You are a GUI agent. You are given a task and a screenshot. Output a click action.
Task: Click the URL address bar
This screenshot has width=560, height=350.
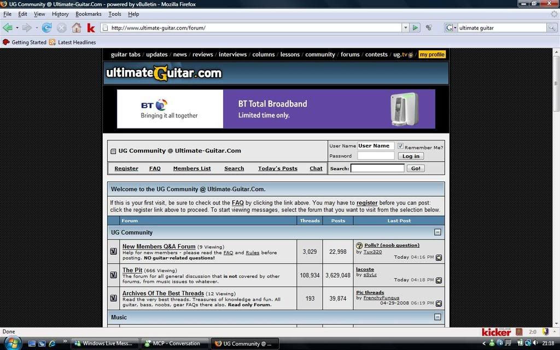[x=251, y=27]
